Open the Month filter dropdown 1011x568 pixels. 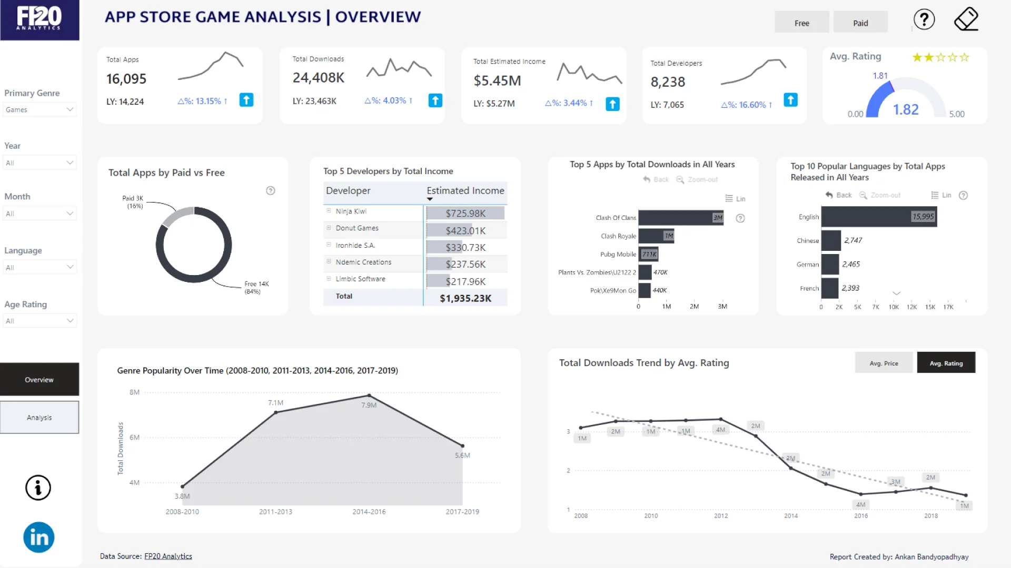[39, 214]
